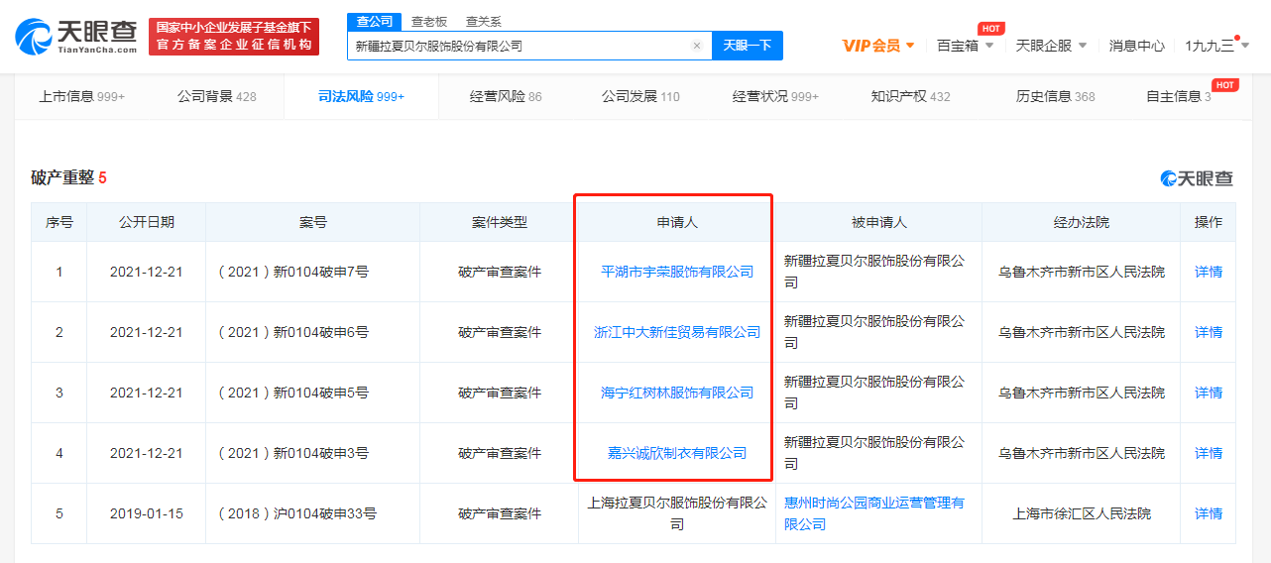This screenshot has height=563, width=1271.
Task: Click the 天眼一下 search button
Action: coord(748,46)
